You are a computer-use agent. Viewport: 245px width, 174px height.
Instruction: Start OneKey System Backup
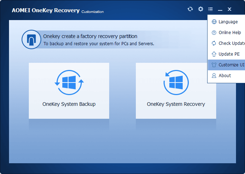pos(69,104)
